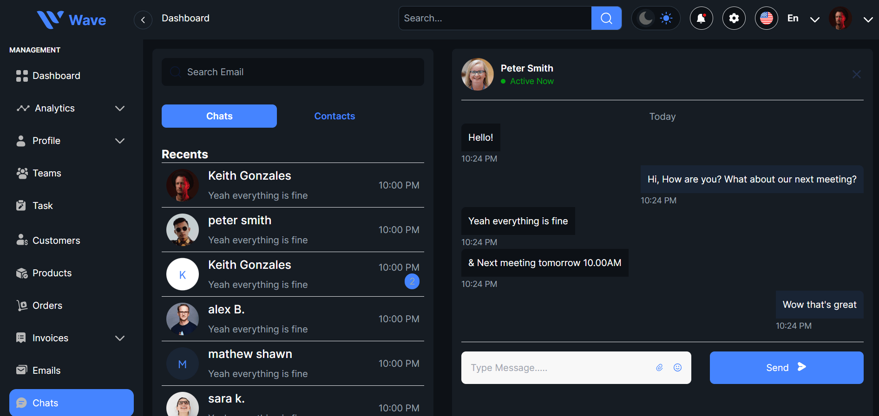The width and height of the screenshot is (879, 416).
Task: Click the Task clipboard icon
Action: [x=21, y=206]
